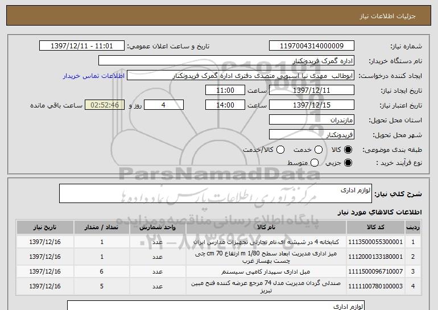The width and height of the screenshot is (438, 310).
Task: Click the مبل اداری سپیدار item name
Action: pos(266,271)
